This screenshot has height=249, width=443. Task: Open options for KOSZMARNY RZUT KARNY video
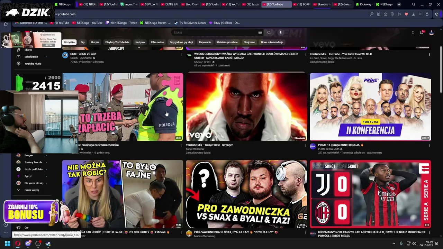click(430, 233)
